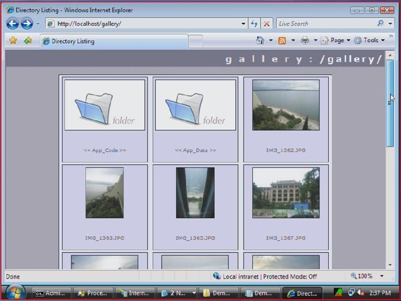Switch to the Dem... notepad taskbar button
The width and height of the screenshot is (401, 301).
click(260, 293)
